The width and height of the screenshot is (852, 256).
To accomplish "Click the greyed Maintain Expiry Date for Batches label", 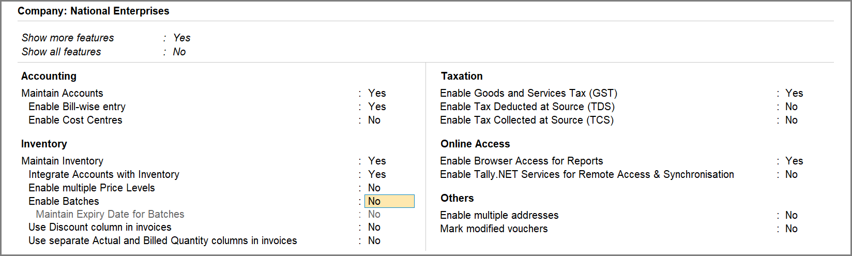I will (x=110, y=214).
